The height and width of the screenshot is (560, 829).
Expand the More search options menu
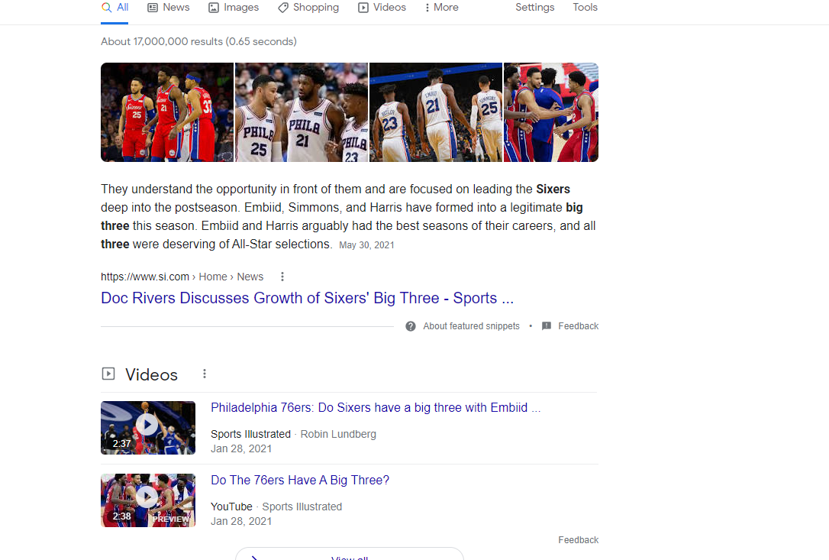[441, 8]
